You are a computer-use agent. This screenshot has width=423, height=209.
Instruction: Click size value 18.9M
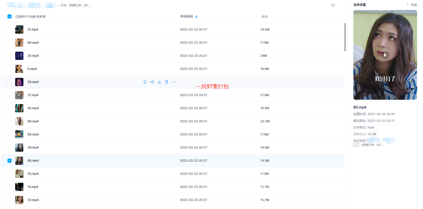(265, 69)
